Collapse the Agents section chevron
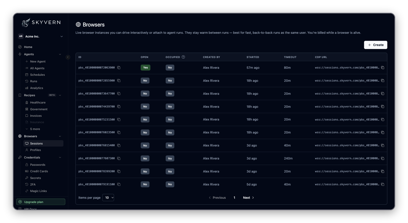408x223 pixels. tap(60, 54)
